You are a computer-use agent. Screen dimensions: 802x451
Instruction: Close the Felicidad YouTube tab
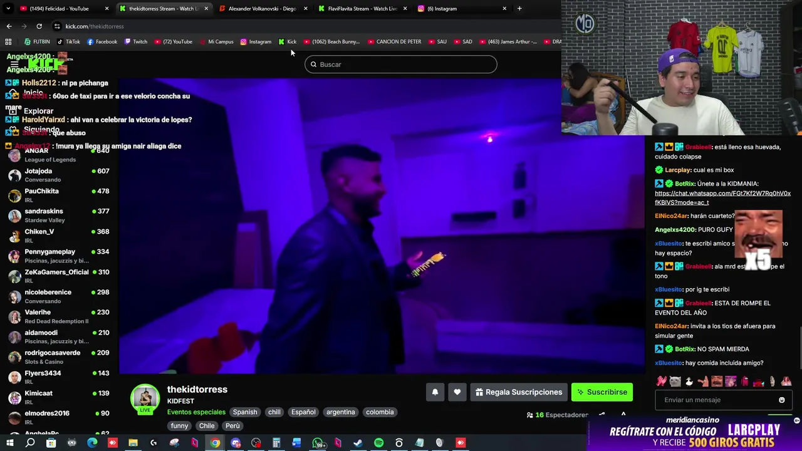(107, 9)
